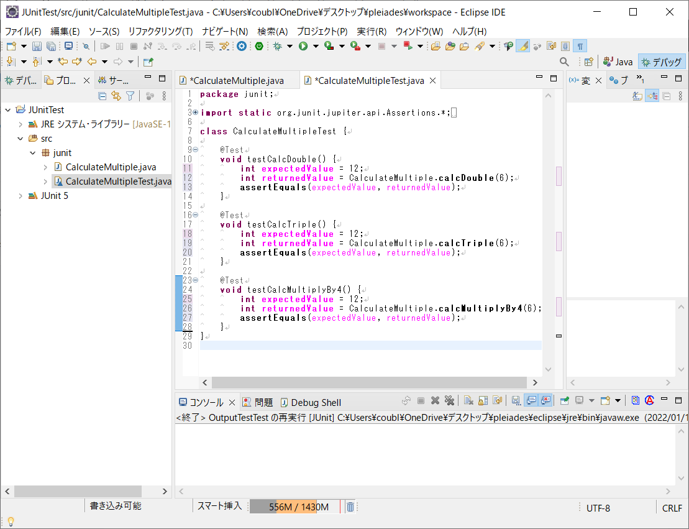Click the Search magnifier icon near perspectives

point(564,62)
